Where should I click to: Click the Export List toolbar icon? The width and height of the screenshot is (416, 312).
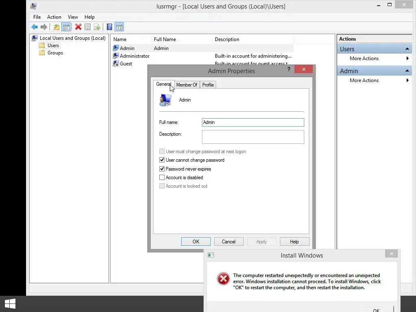[97, 27]
